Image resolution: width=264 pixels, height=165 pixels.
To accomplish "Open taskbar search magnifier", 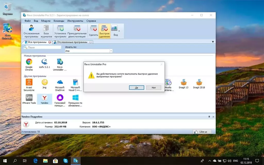I will tap(15, 161).
